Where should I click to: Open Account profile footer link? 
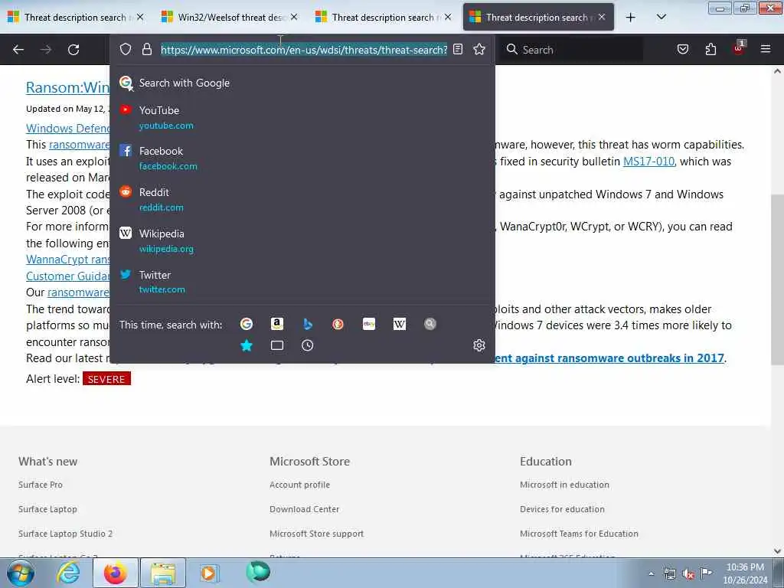pos(299,485)
